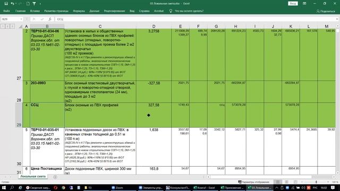Image resolution: width=340 pixels, height=191 pixels.
Task: Click the ССЦ cell in column B
Action: click(x=47, y=115)
